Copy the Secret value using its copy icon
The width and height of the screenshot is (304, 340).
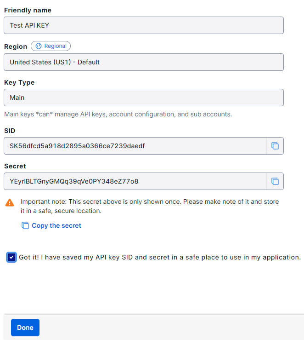tap(275, 181)
